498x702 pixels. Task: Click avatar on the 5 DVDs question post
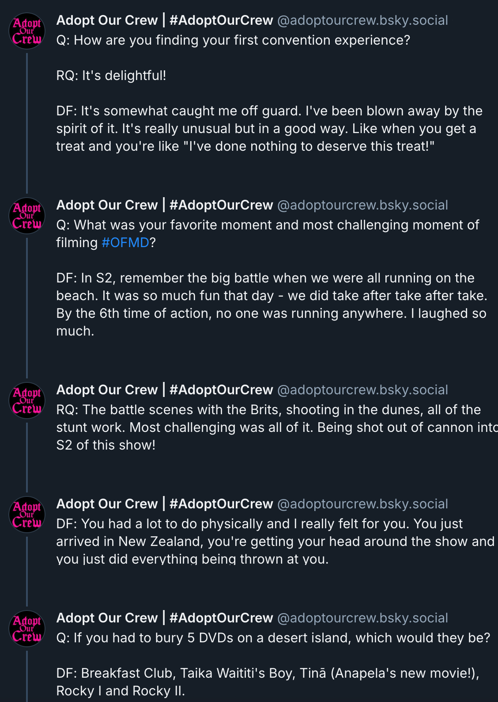[27, 629]
